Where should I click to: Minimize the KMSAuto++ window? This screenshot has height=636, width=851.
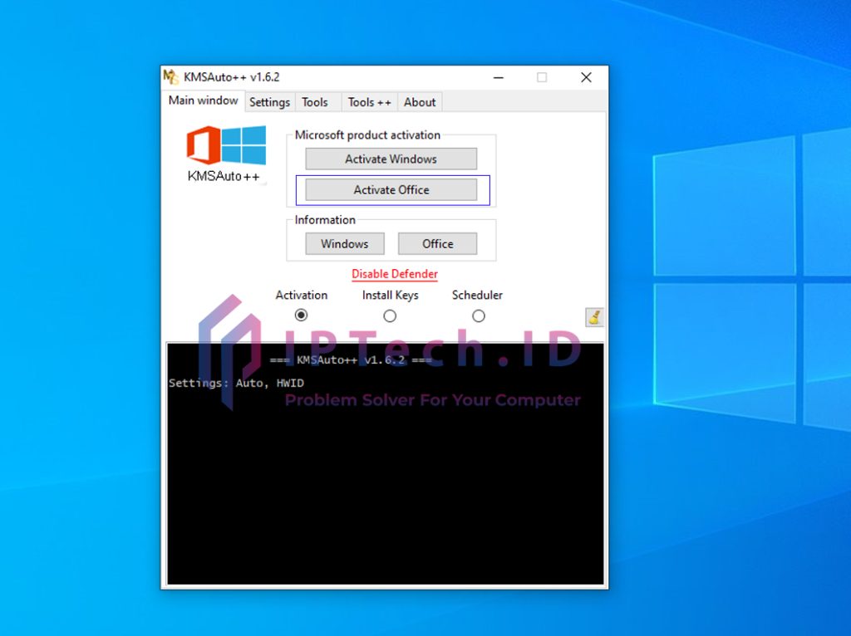pos(499,77)
